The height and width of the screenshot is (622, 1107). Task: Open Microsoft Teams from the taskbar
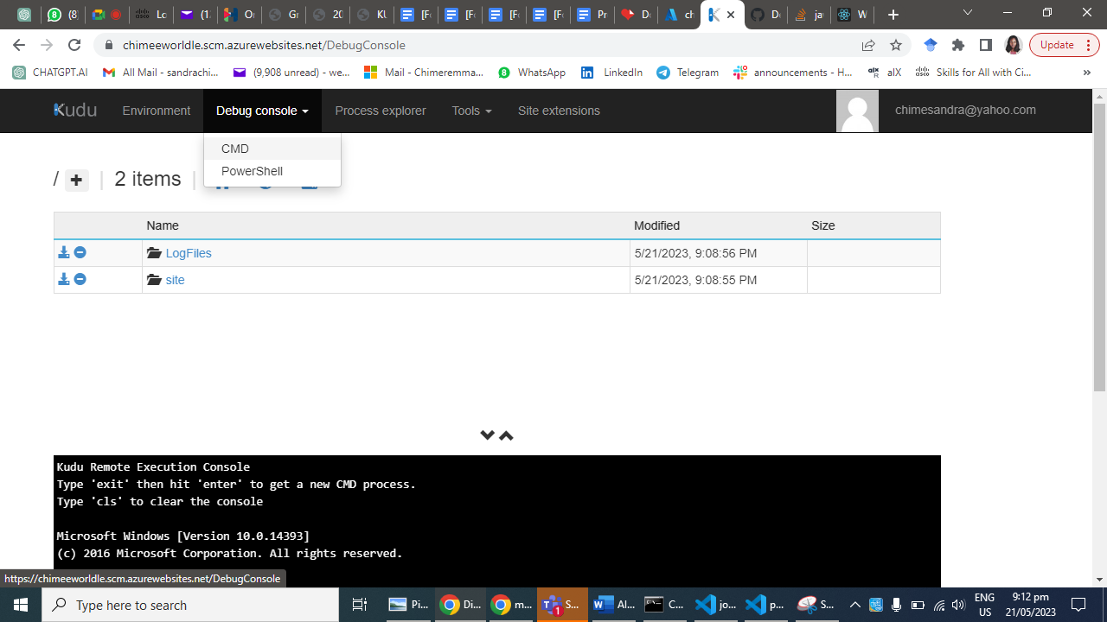562,605
